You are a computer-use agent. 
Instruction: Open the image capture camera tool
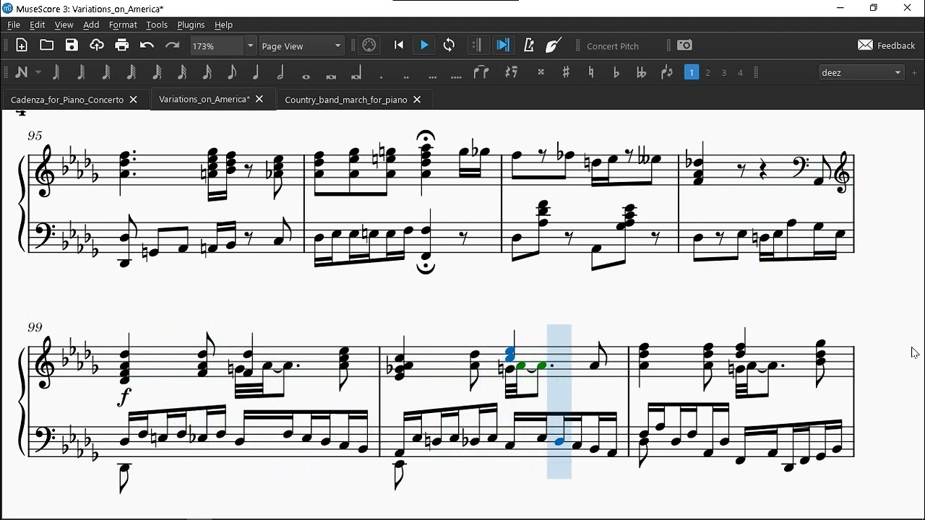point(685,45)
